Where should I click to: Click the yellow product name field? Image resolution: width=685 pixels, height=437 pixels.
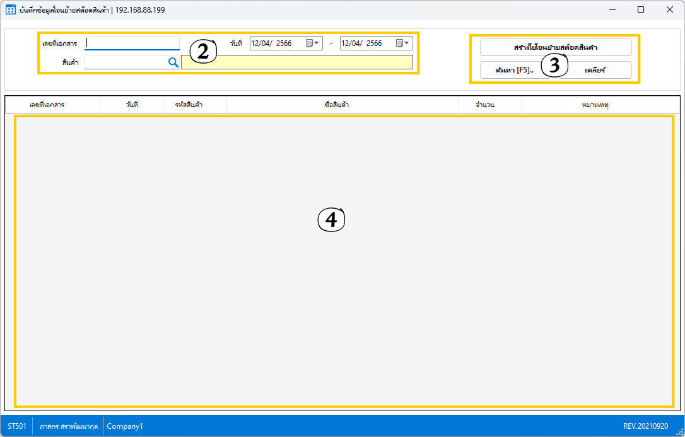click(x=296, y=62)
